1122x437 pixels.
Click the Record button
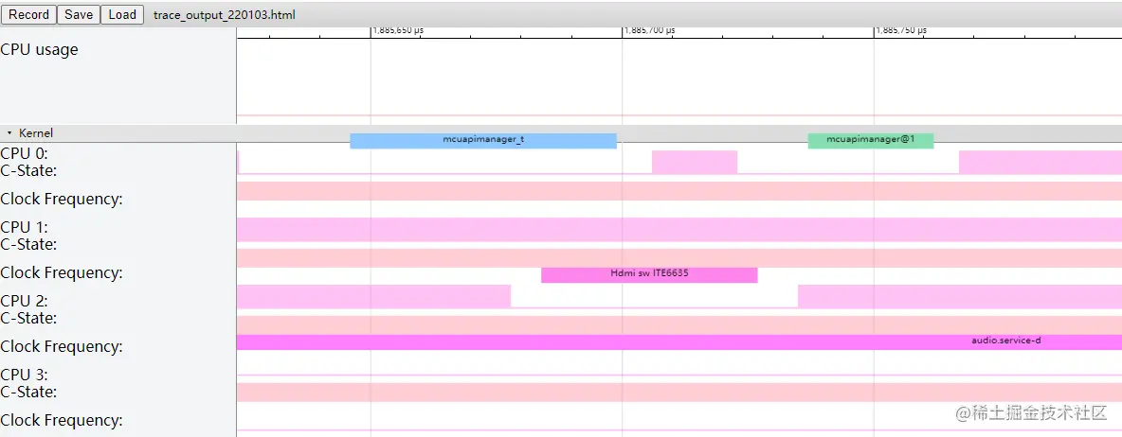pos(28,14)
